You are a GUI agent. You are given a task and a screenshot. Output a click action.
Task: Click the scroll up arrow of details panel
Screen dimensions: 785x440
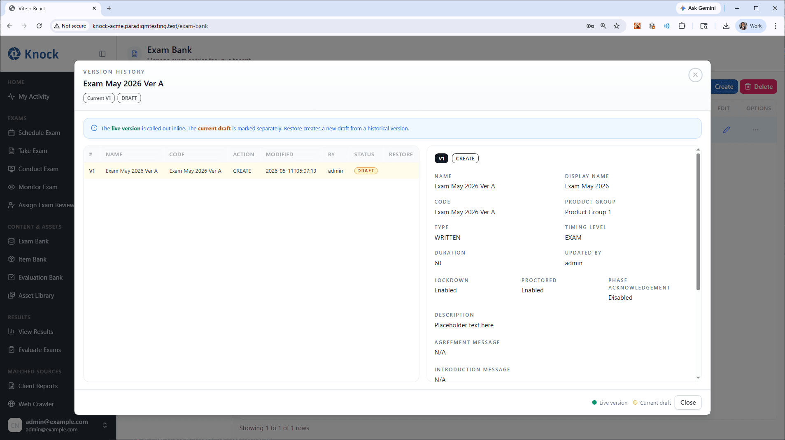coord(698,150)
